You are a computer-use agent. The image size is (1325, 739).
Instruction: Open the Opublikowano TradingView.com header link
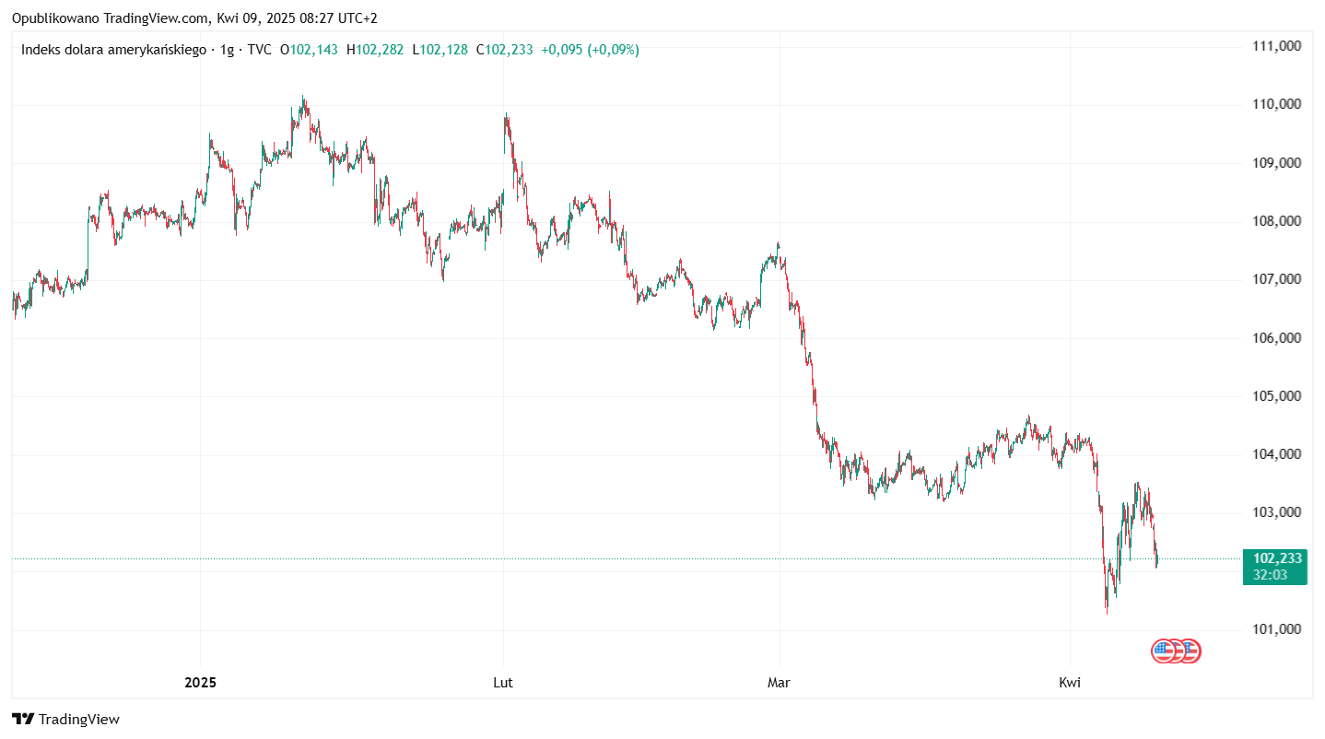pos(194,18)
